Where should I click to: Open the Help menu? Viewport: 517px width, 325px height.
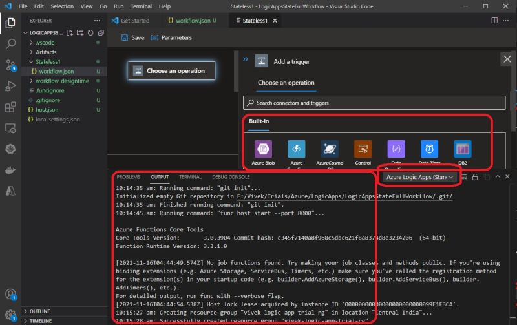click(x=165, y=6)
